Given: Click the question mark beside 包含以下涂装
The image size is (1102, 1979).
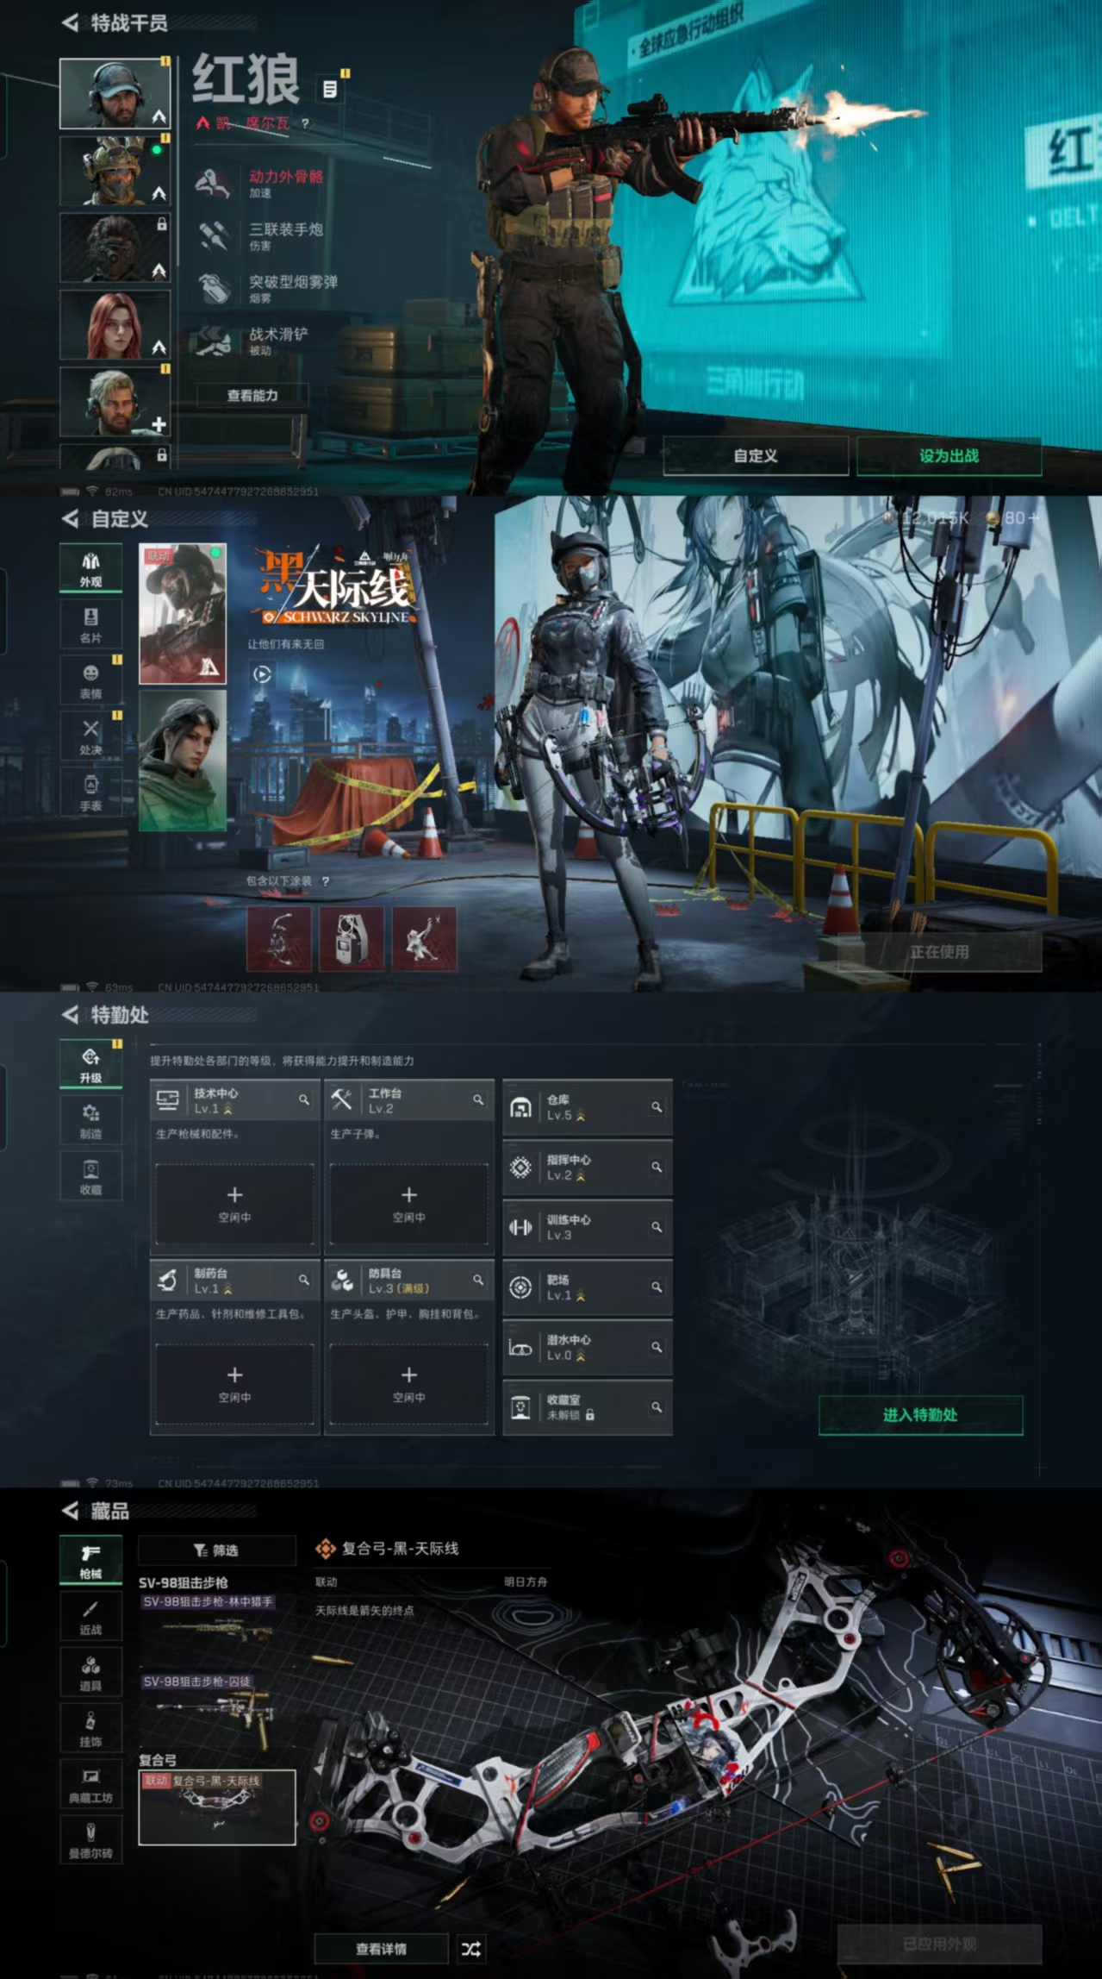Looking at the screenshot, I should tap(325, 881).
